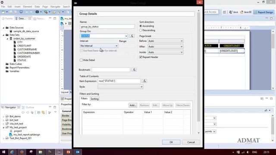Screen dimensions: 276x155
Task: Confirm dialog with OK button
Action: click(171, 142)
